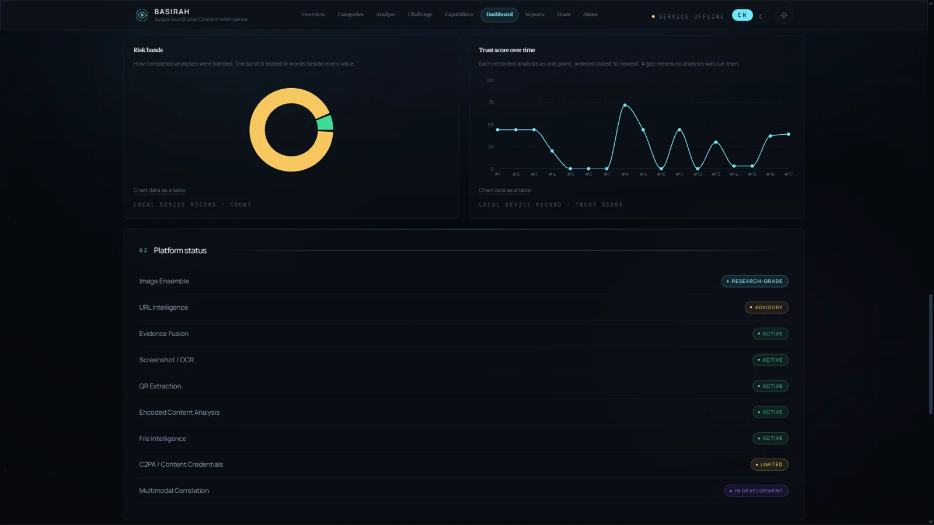Open the Overview nav item
Image resolution: width=934 pixels, height=525 pixels.
(x=313, y=15)
